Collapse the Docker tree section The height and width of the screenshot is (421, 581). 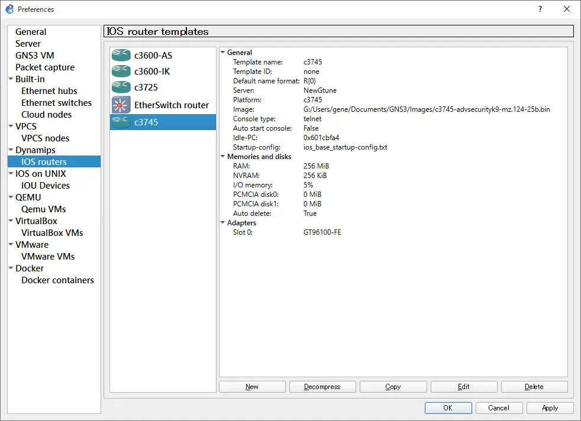click(11, 268)
